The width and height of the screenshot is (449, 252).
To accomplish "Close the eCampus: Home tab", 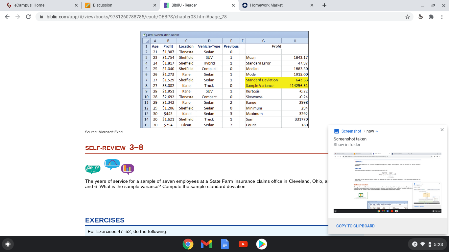I will pyautogui.click(x=76, y=5).
